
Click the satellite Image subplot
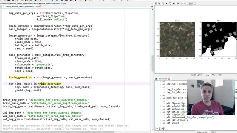click(x=177, y=40)
